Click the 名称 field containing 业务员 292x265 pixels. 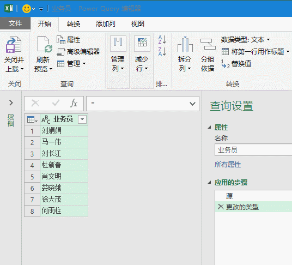tap(253, 149)
